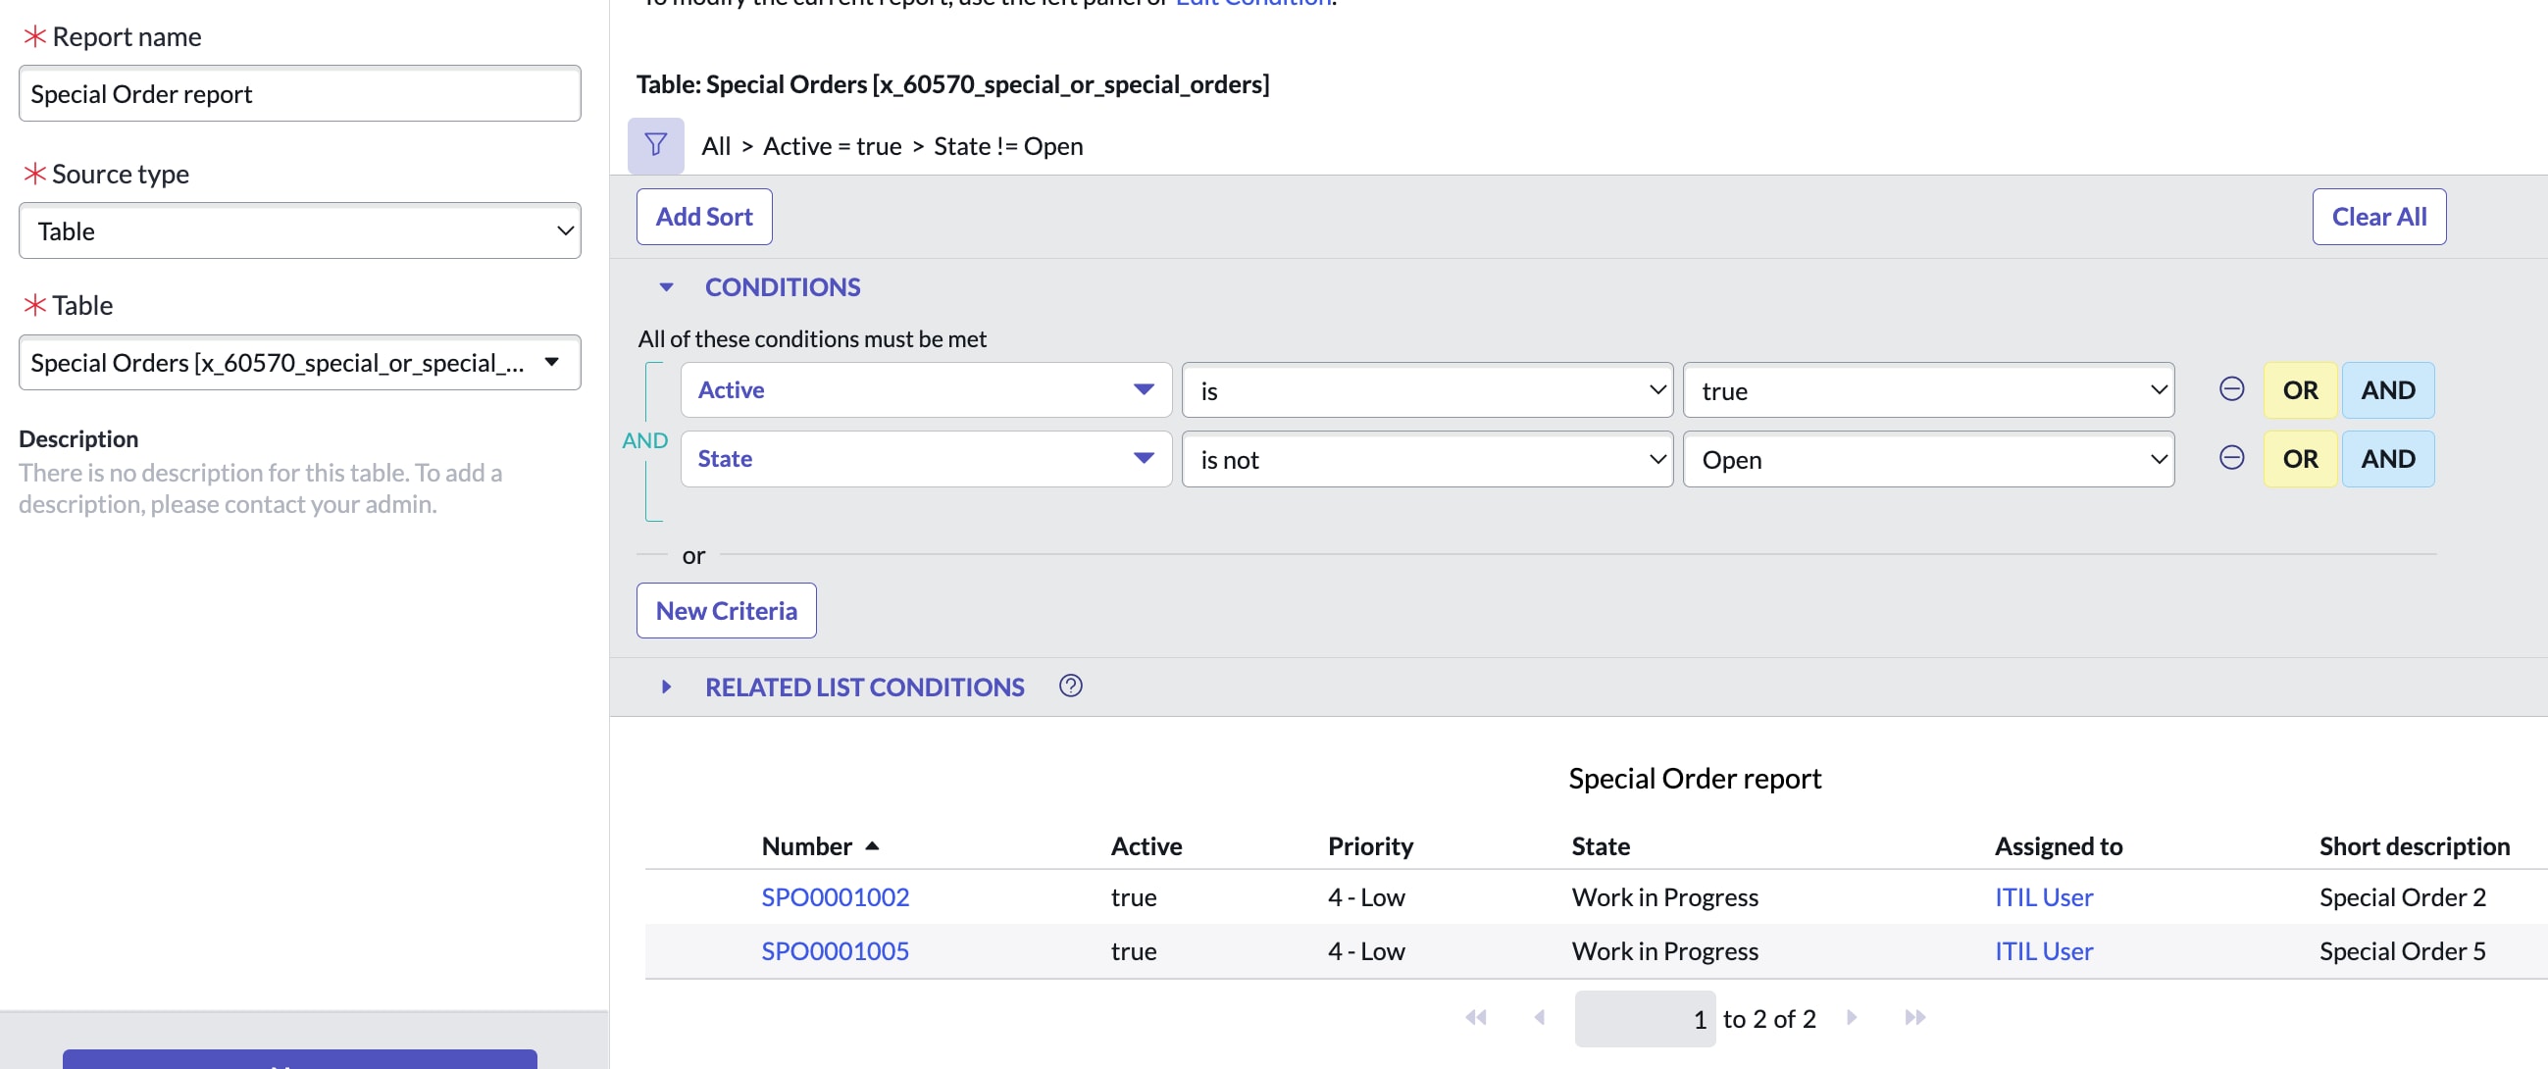Remove the Active condition row
2548x1069 pixels.
click(2230, 389)
